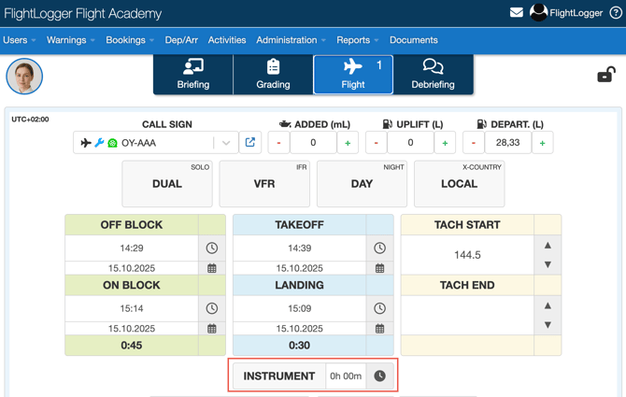Open the On Block date calendar

[x=212, y=329]
